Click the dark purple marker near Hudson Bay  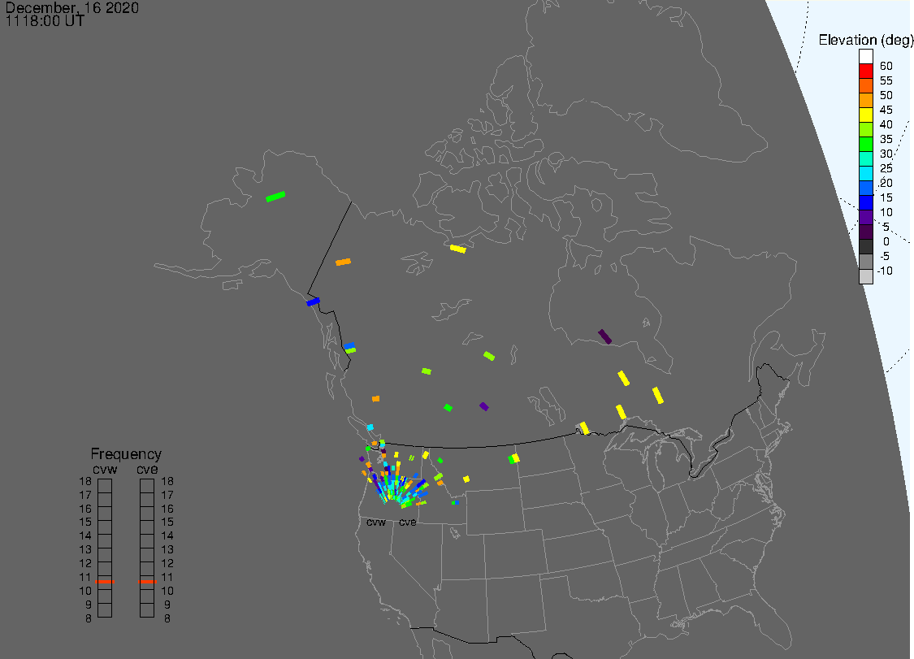tap(605, 336)
